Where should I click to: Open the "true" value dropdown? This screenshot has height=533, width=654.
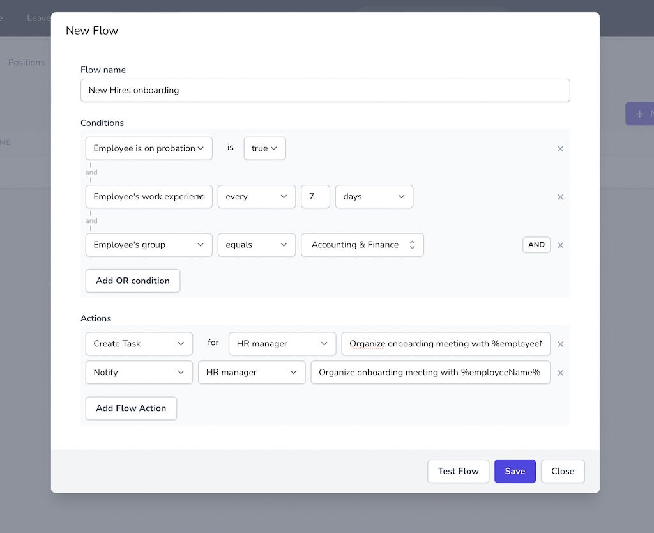264,148
